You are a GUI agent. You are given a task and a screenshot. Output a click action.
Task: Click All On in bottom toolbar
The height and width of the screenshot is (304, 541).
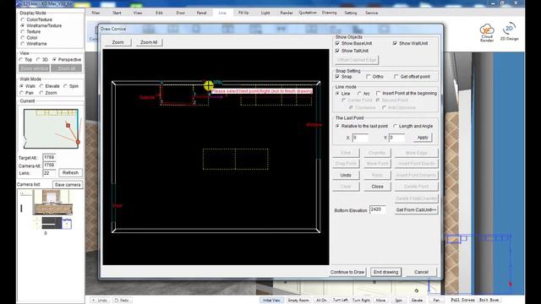(321, 301)
